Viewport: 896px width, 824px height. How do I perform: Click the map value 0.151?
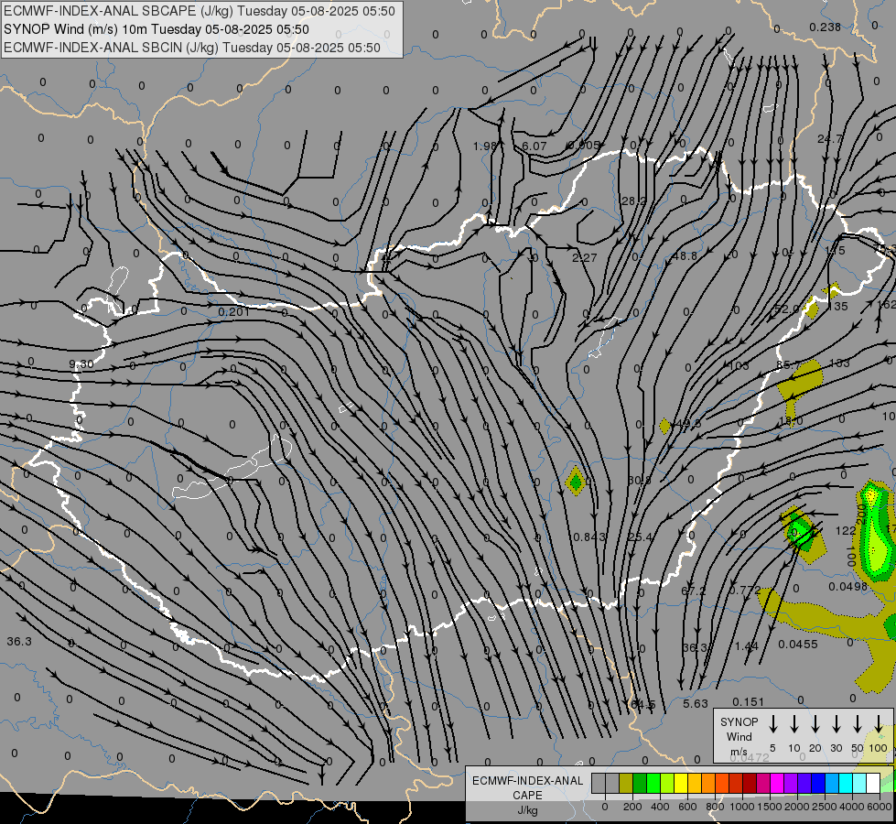(748, 701)
